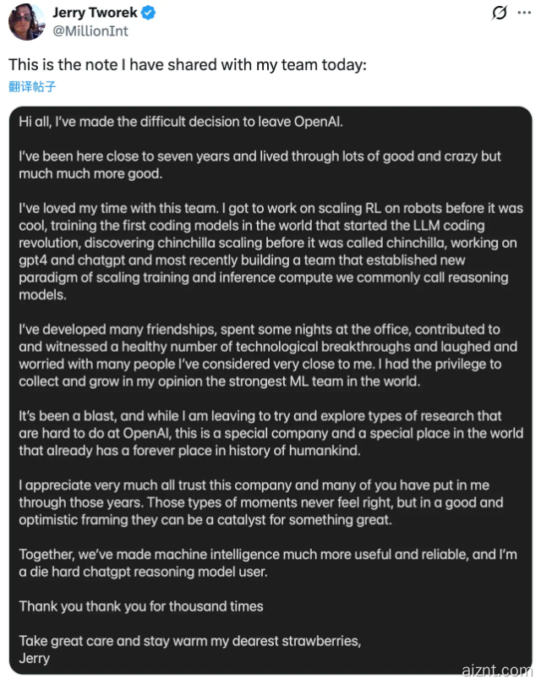Open the Grok icon on the post

(500, 13)
